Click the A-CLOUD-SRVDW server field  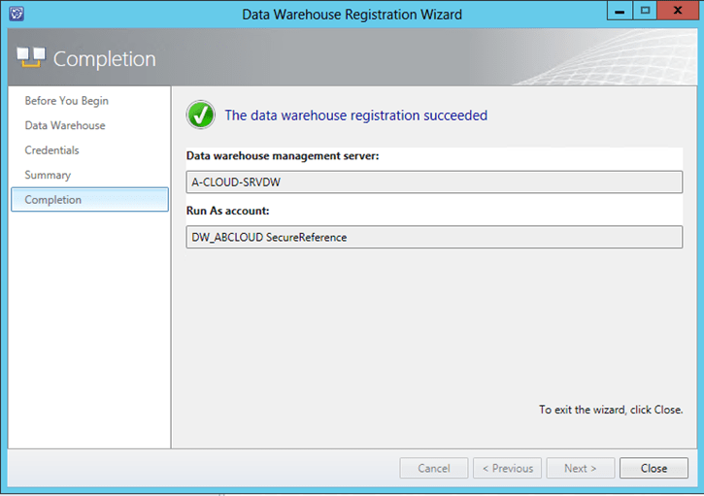click(x=434, y=182)
